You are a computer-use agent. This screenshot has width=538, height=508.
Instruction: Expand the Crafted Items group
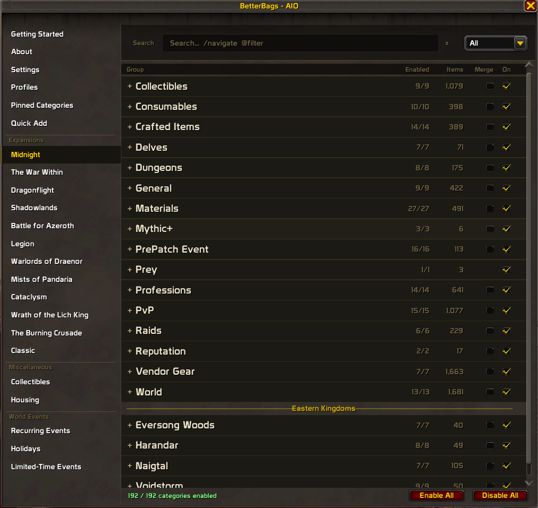point(130,127)
